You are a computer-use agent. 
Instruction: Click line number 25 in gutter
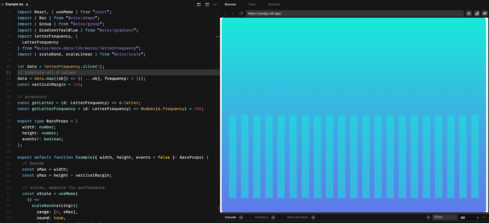pos(9,157)
